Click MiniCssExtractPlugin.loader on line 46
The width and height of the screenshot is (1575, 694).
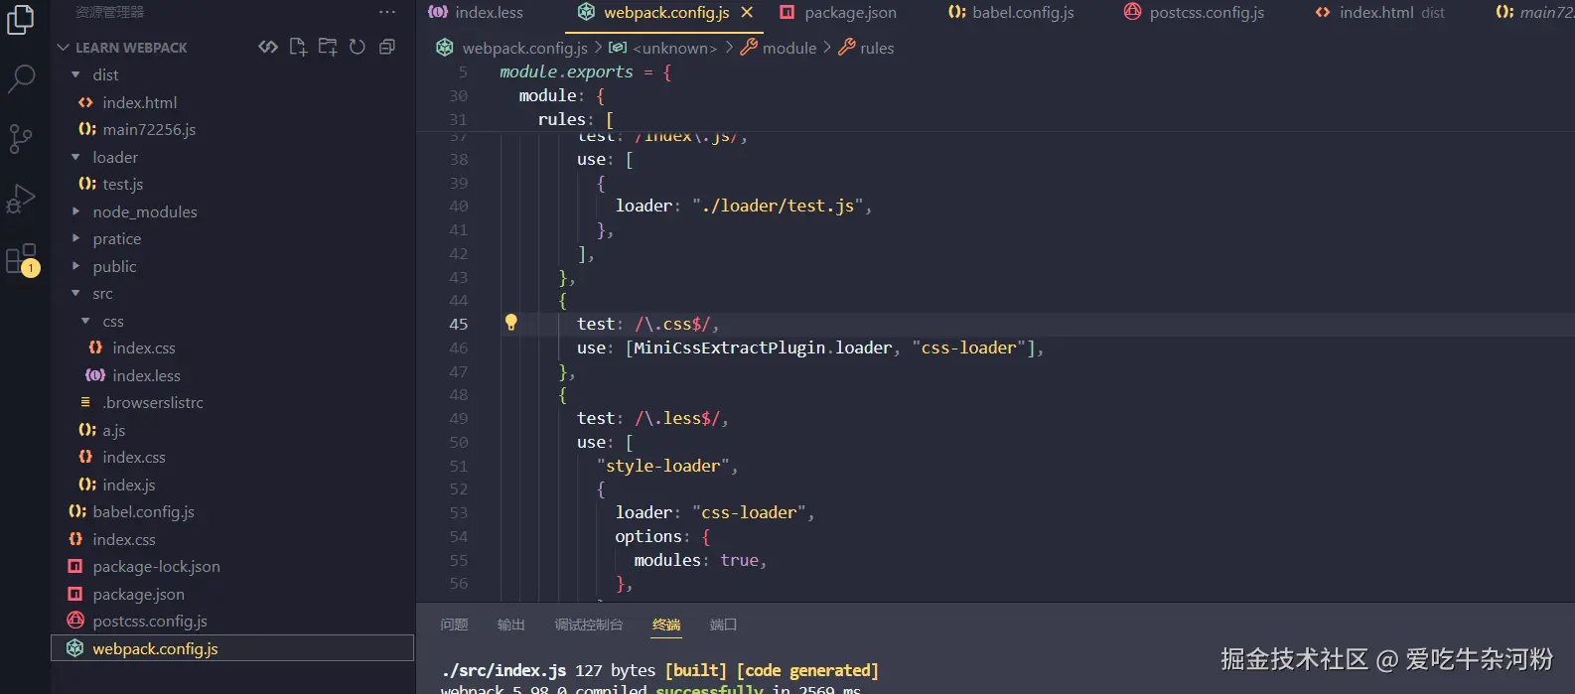click(763, 347)
